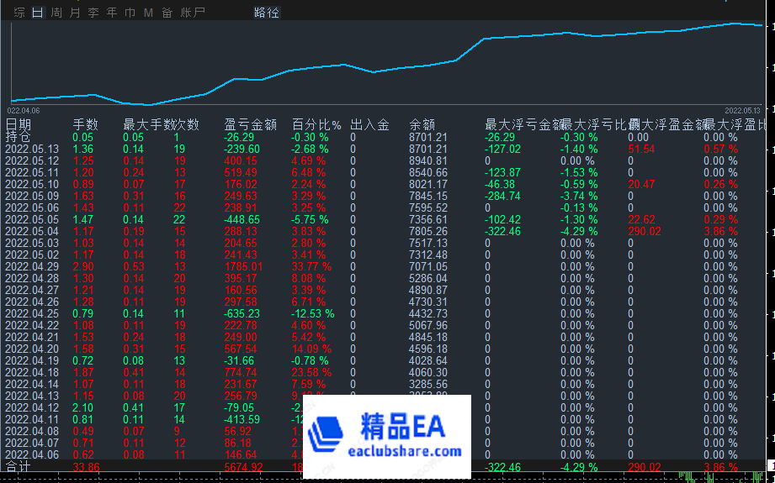
Task: Select the 持仓 open positions row label
Action: [x=18, y=137]
